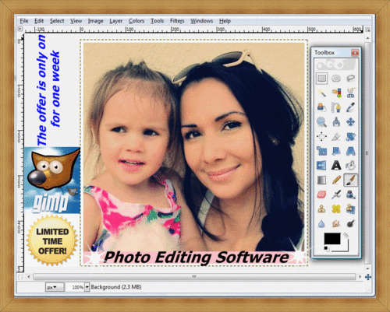
Task: Click the black foreground color swatch
Action: pyautogui.click(x=332, y=239)
